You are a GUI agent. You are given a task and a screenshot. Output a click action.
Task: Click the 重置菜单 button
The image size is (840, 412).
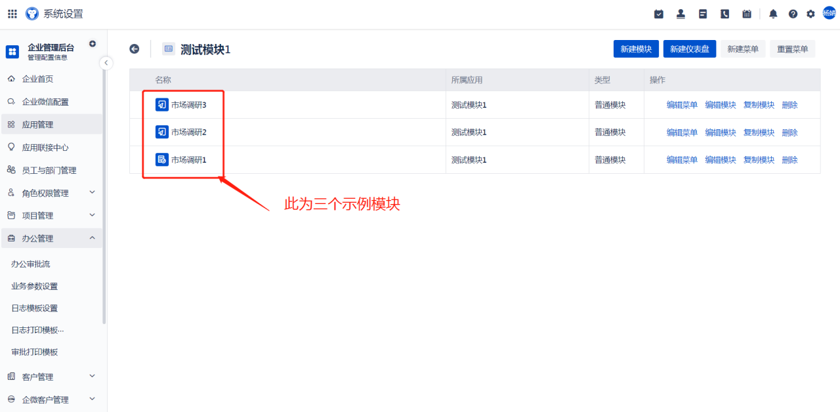click(x=793, y=49)
